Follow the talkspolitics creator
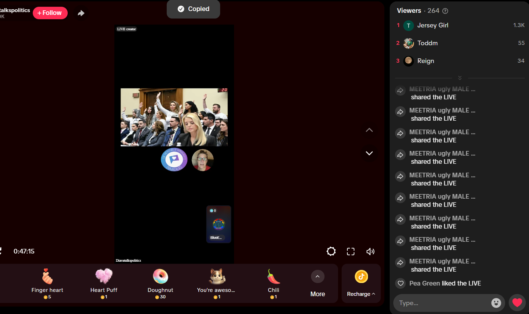Viewport: 529px width, 314px height. tap(50, 13)
